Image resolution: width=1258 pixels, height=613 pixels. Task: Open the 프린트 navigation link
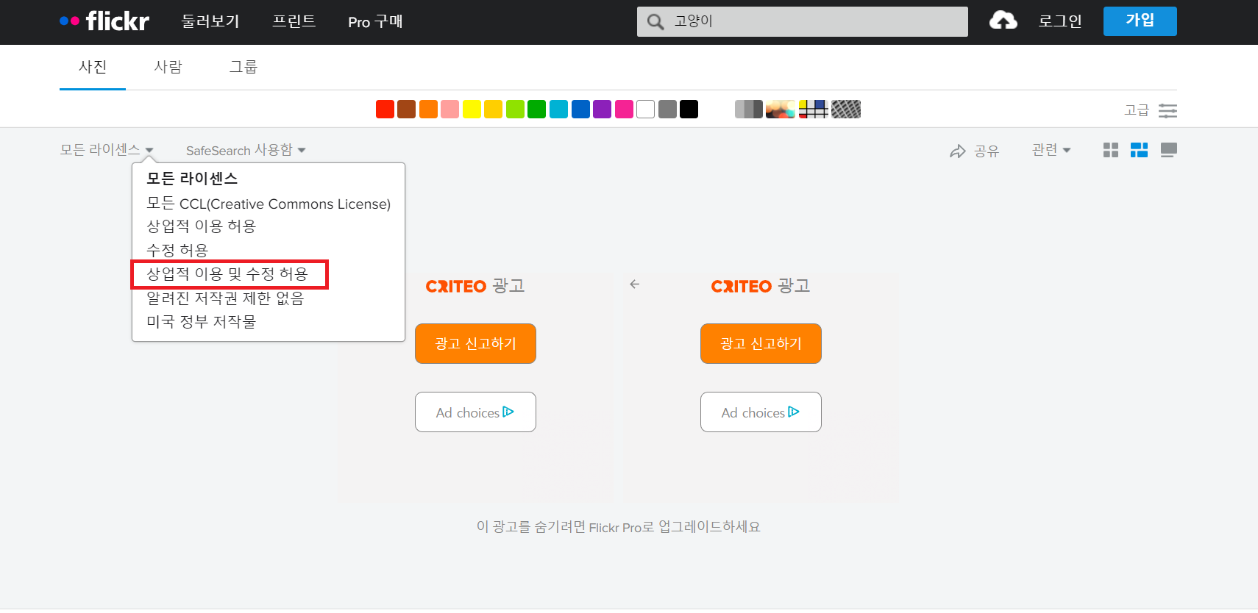click(294, 21)
